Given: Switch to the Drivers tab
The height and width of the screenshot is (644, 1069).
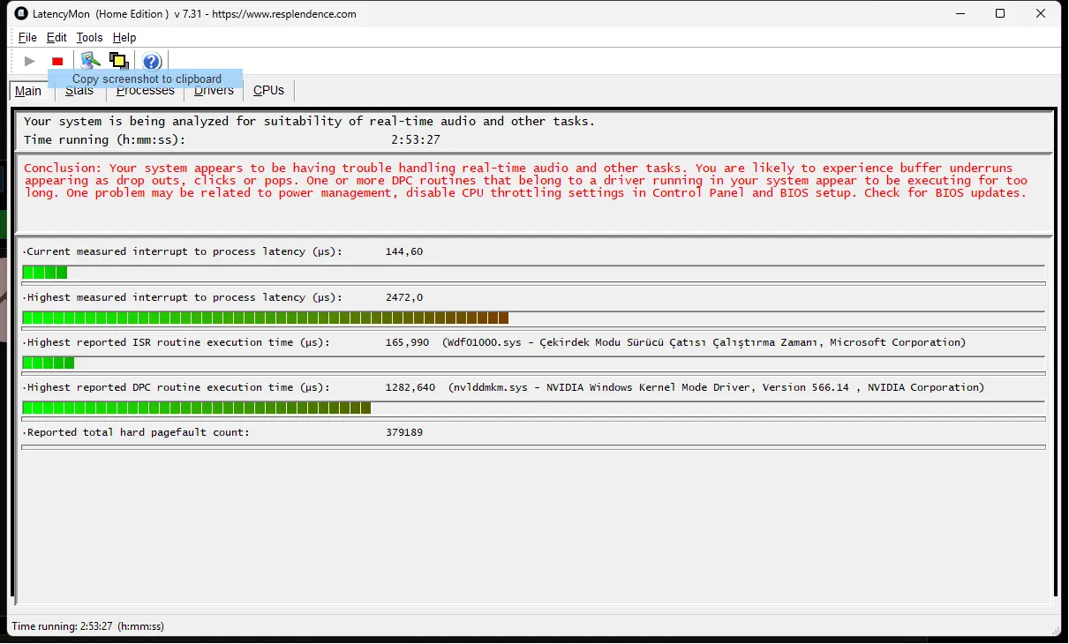Looking at the screenshot, I should [215, 90].
